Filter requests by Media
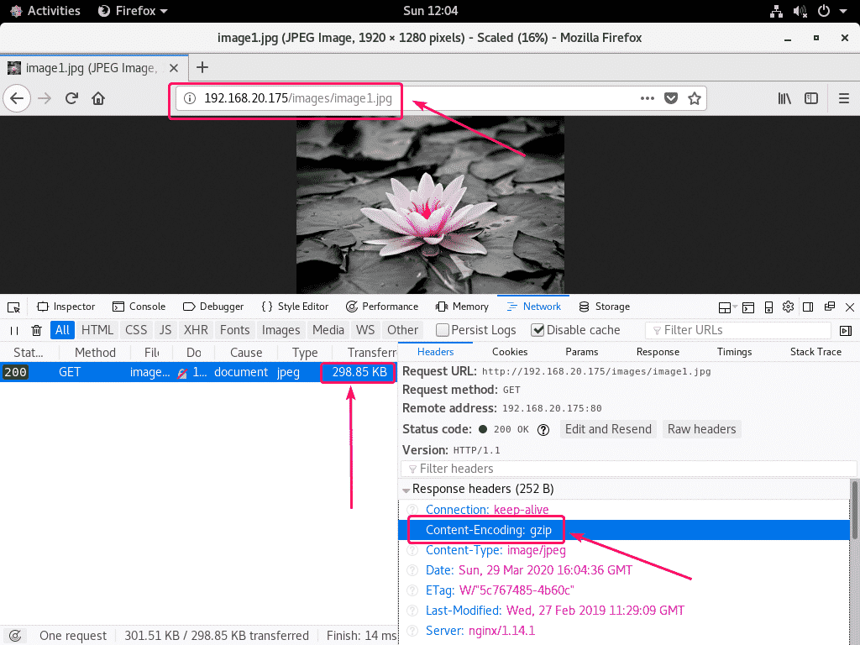860x645 pixels. 328,330
